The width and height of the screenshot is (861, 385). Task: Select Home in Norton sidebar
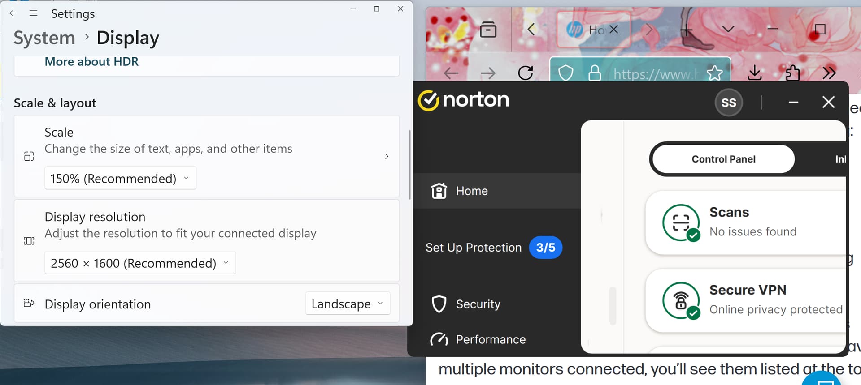click(496, 191)
